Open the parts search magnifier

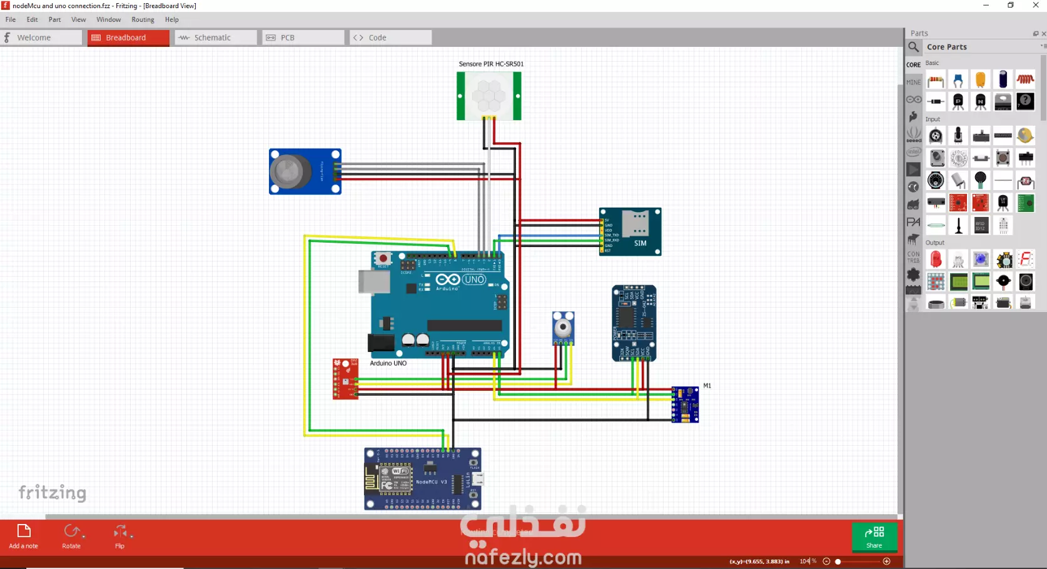pyautogui.click(x=913, y=47)
